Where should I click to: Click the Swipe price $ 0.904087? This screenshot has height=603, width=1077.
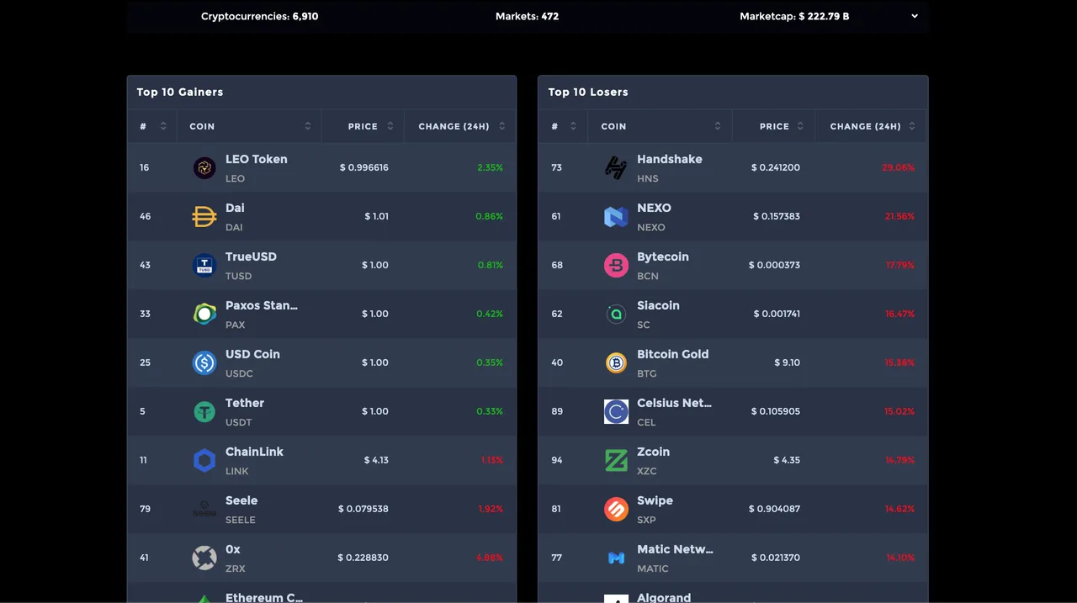[x=775, y=509]
